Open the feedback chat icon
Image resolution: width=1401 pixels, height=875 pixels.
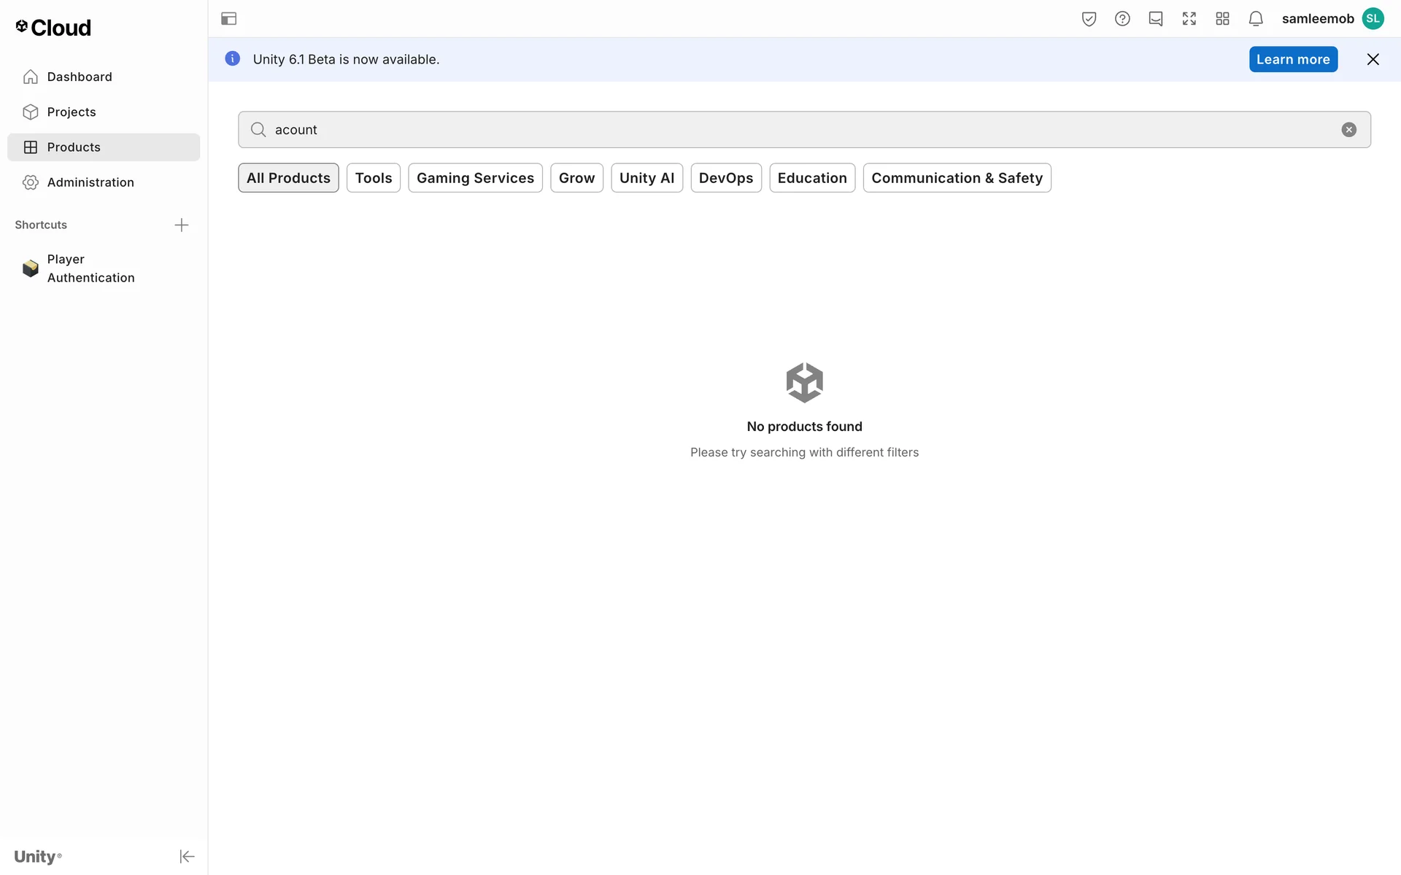(1156, 19)
